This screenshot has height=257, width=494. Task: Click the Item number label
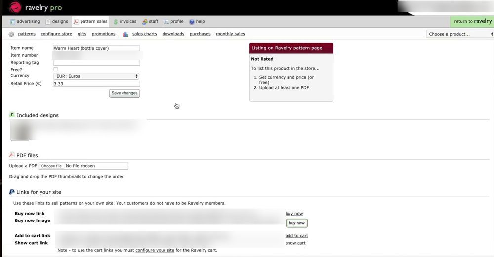pos(24,55)
